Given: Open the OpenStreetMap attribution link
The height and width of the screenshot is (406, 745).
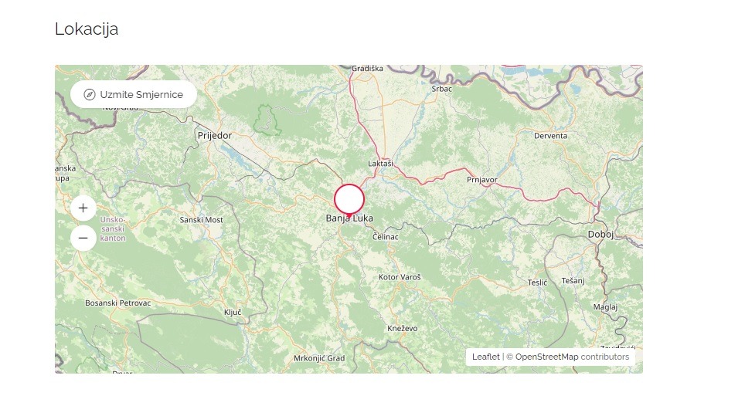Looking at the screenshot, I should (x=546, y=357).
